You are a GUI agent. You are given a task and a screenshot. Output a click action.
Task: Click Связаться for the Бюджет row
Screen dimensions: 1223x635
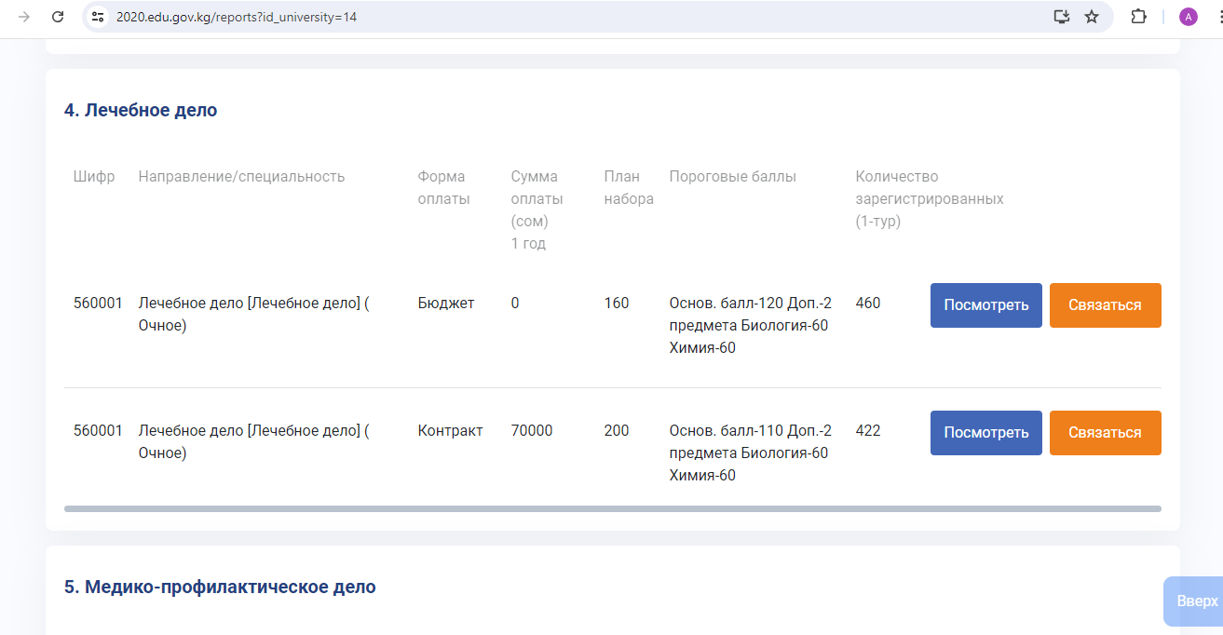point(1106,305)
